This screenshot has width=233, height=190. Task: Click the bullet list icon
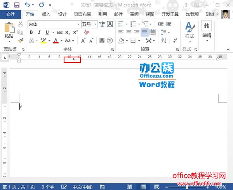tap(121, 24)
